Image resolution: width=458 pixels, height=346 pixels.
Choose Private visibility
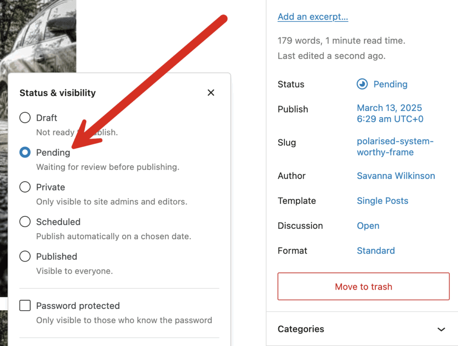point(25,187)
